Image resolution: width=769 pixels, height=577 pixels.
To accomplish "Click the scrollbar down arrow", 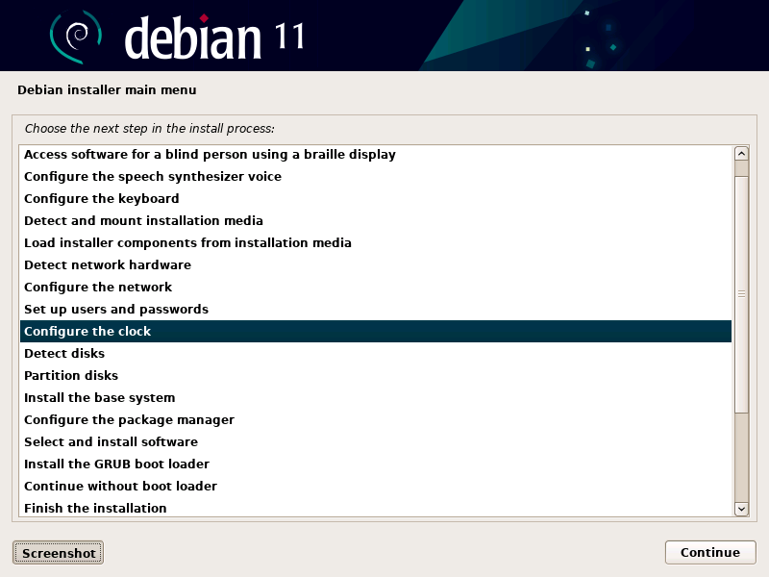I will pos(741,509).
